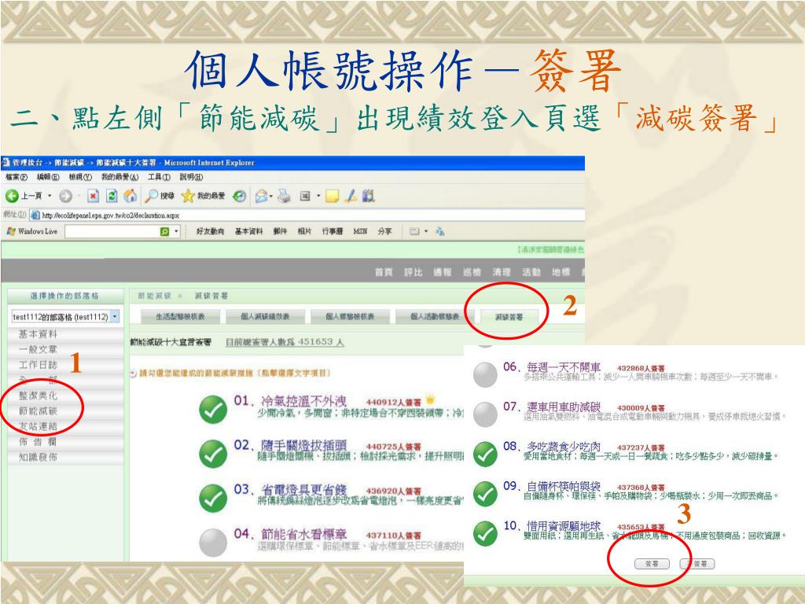The image size is (805, 604).
Task: Open the 編輯 menu
Action: pos(48,177)
